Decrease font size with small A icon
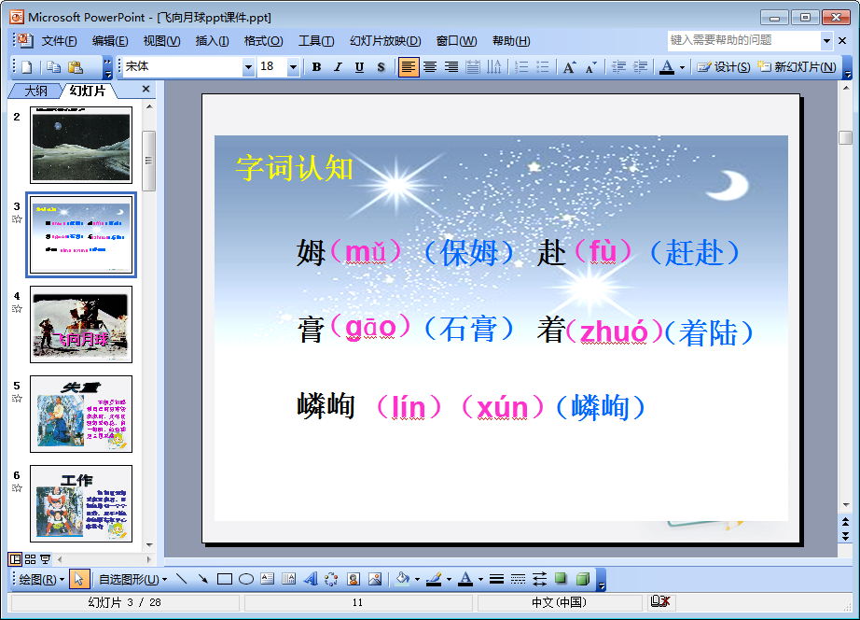This screenshot has height=620, width=860. click(x=590, y=67)
